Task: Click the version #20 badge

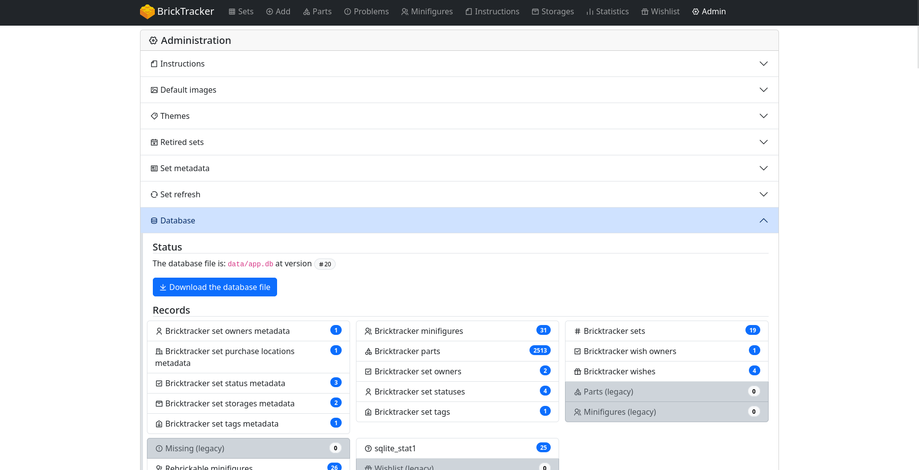Action: (325, 264)
